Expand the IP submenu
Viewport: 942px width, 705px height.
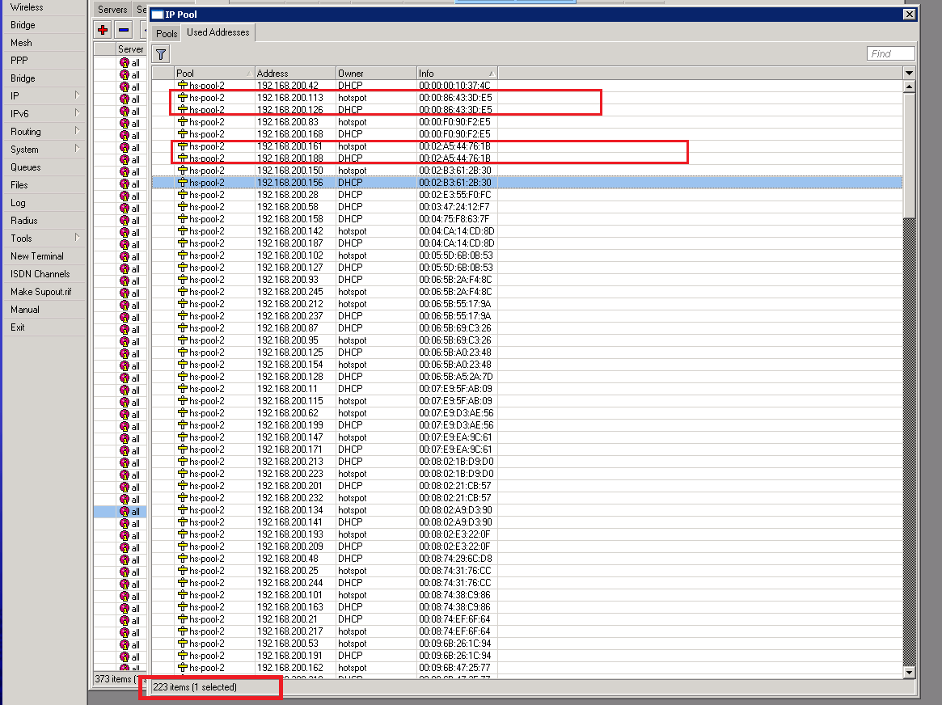pyautogui.click(x=45, y=96)
